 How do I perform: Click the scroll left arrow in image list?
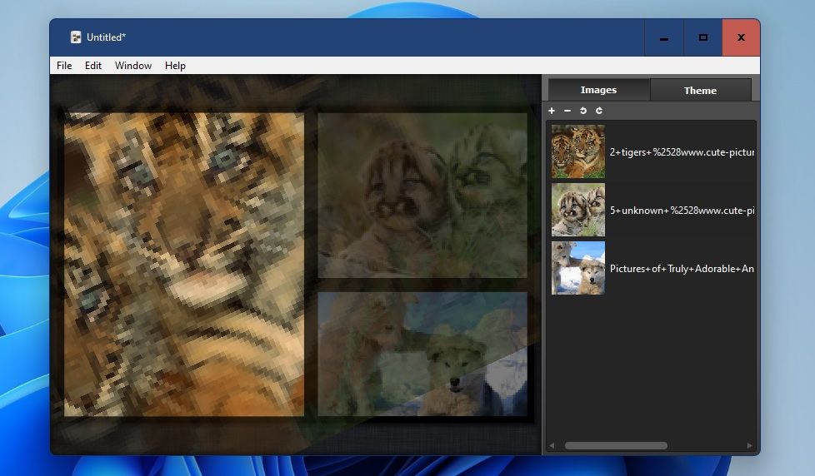[552, 445]
